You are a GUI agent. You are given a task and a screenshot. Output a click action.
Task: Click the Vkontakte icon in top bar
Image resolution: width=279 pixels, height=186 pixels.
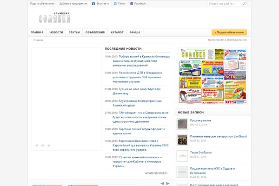tap(93, 4)
